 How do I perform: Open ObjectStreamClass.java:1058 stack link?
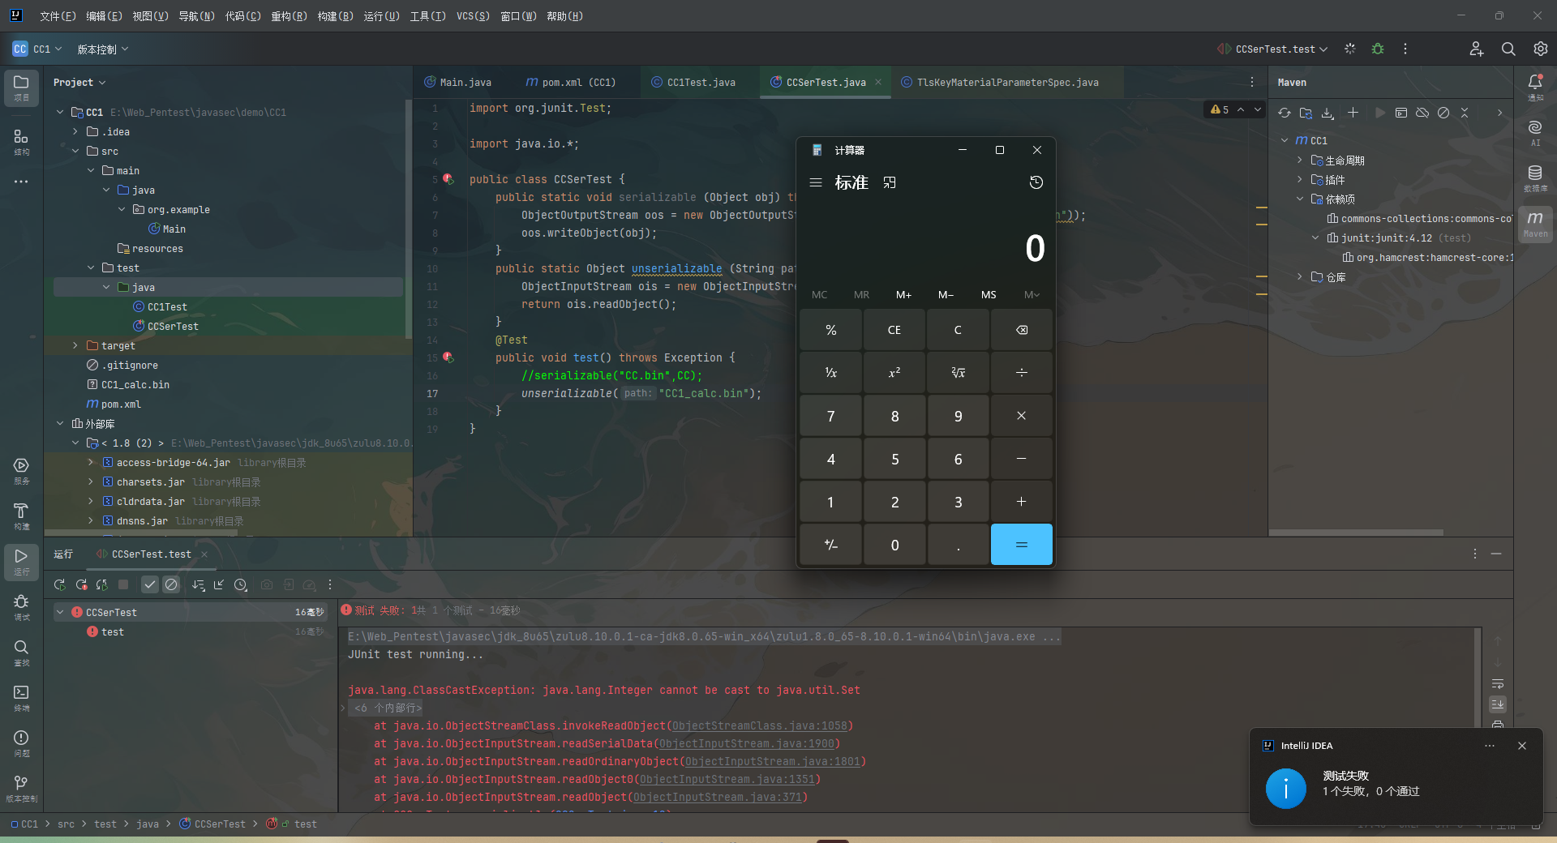(759, 725)
